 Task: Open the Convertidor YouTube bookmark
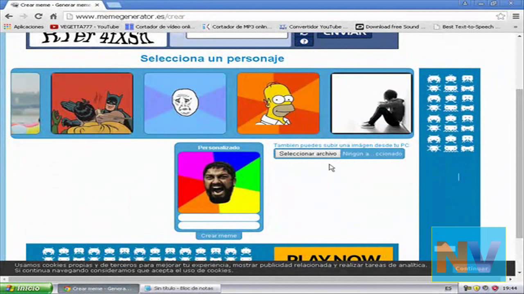click(314, 27)
